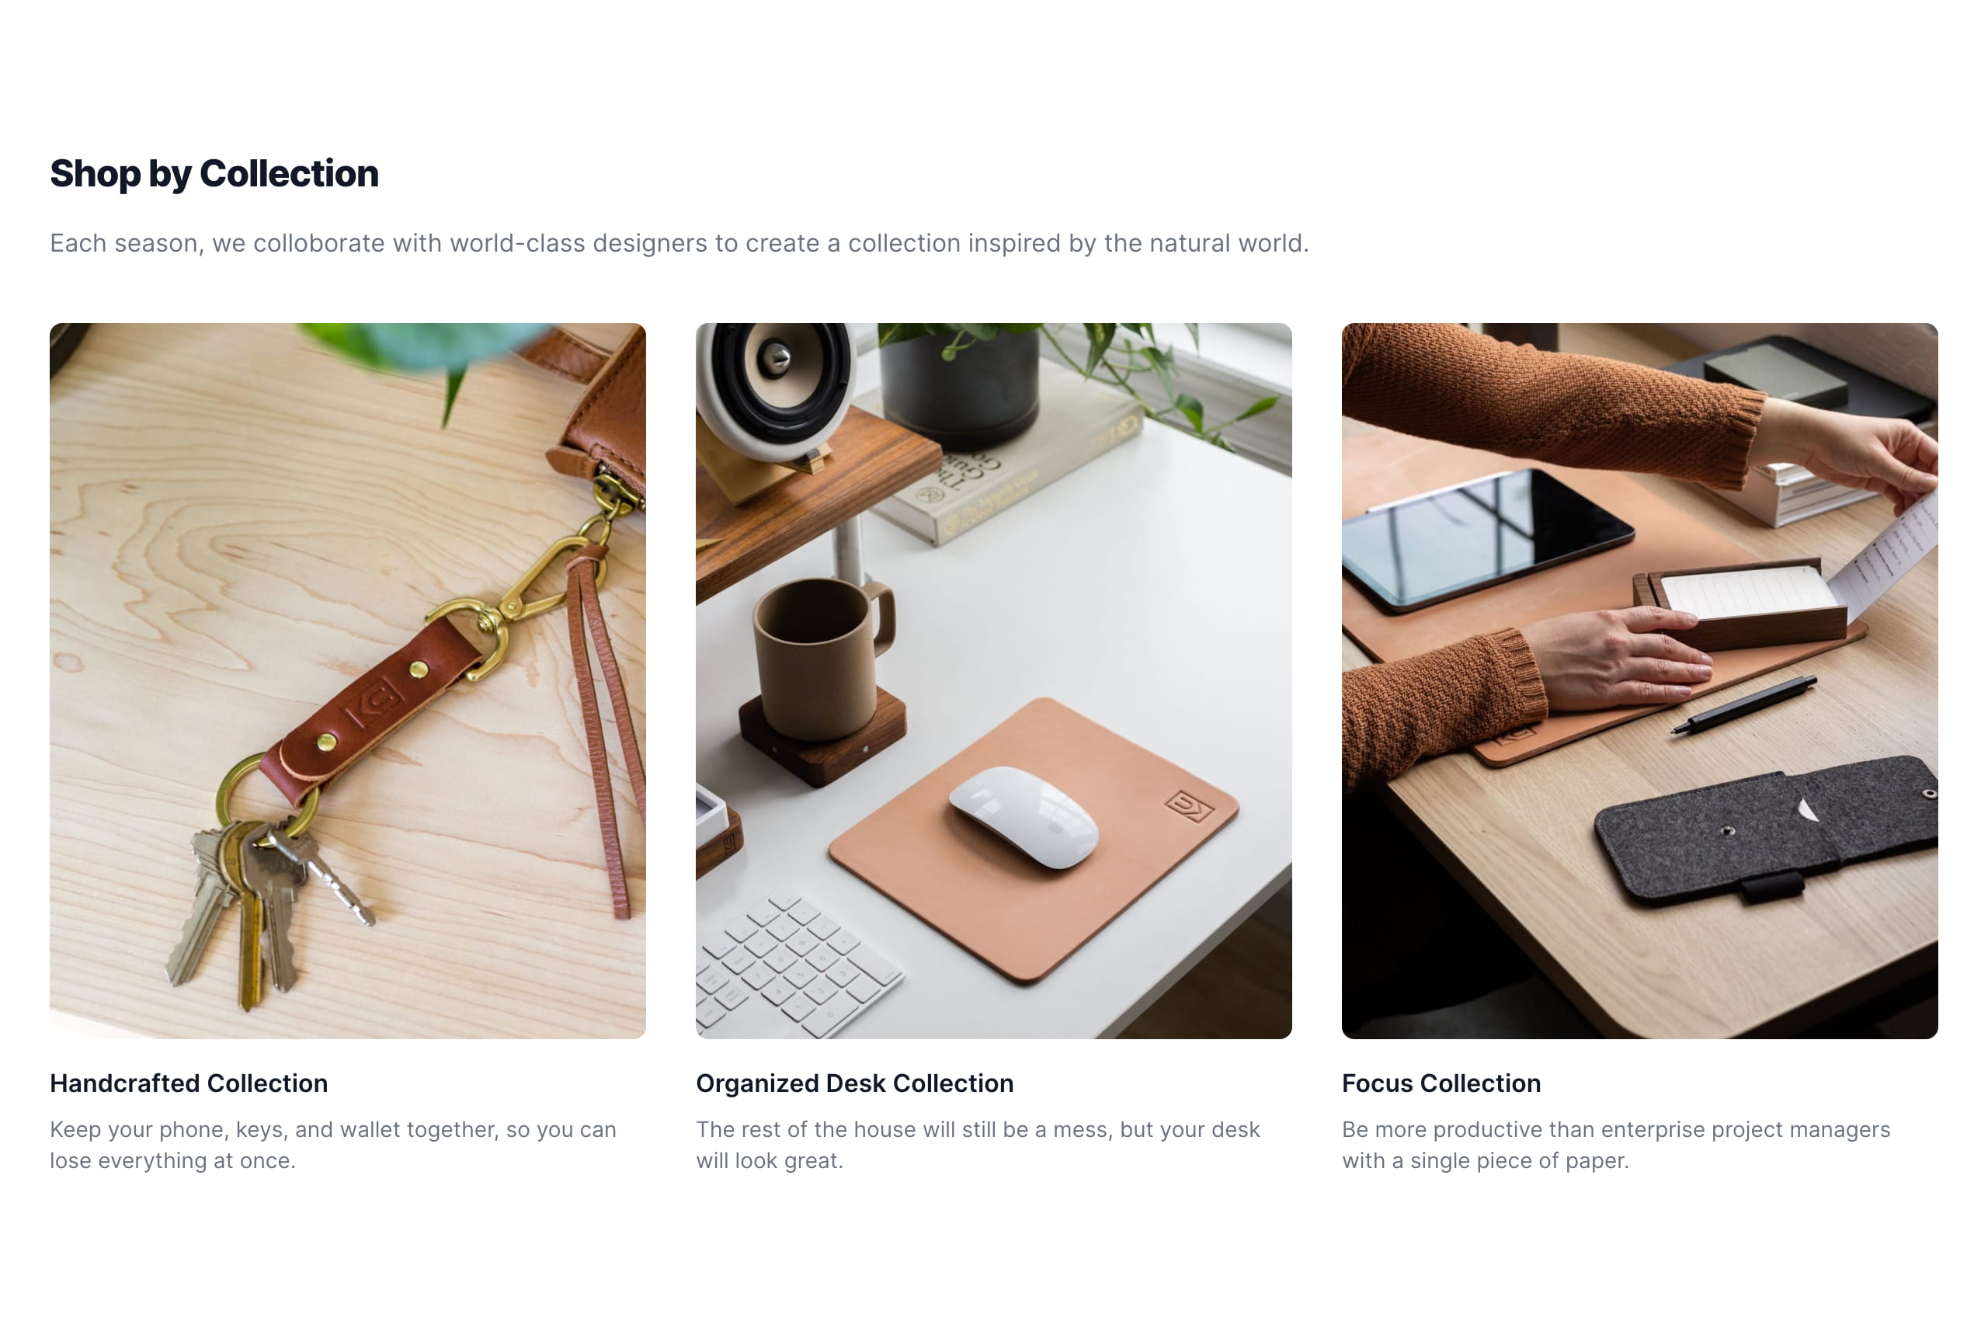The width and height of the screenshot is (1988, 1325).
Task: Click the Shop by Collection heading
Action: [x=214, y=173]
